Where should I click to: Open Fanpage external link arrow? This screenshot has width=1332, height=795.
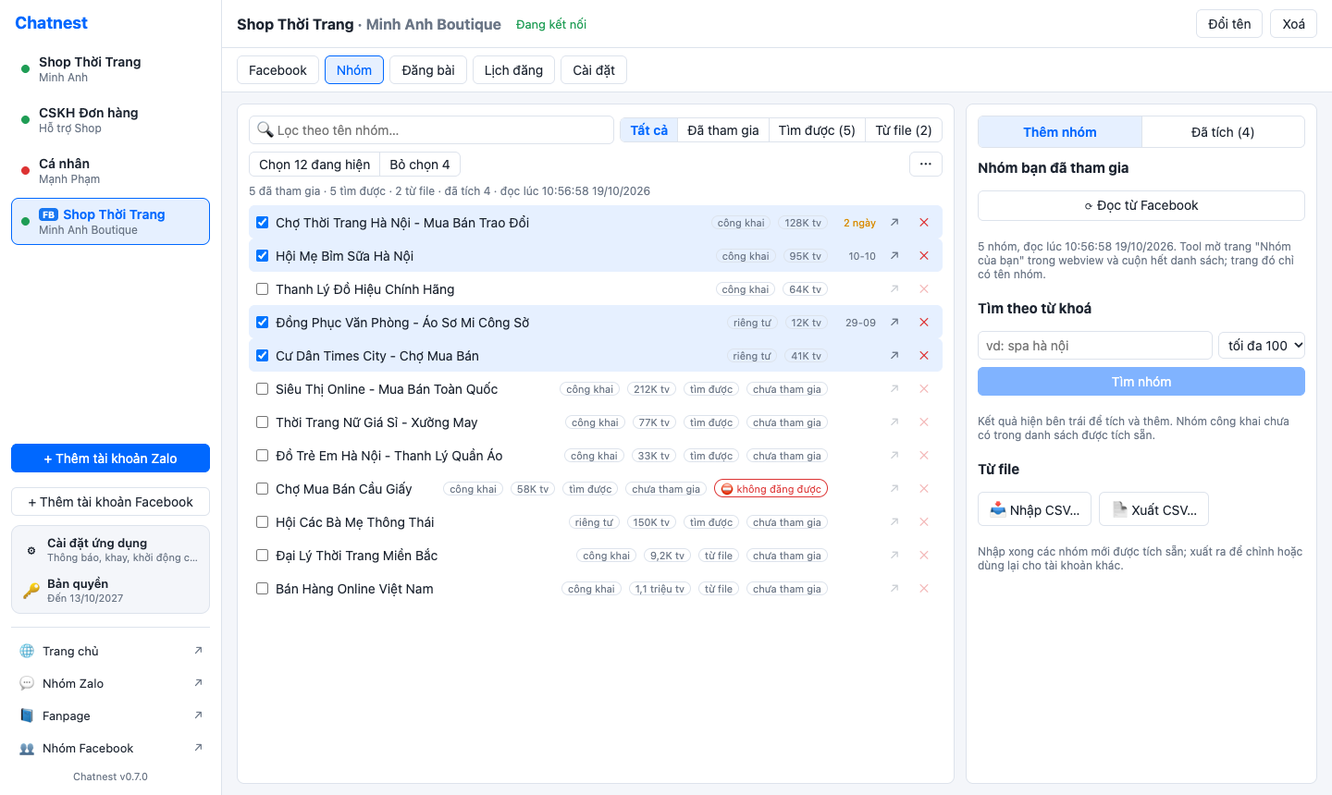pos(198,715)
